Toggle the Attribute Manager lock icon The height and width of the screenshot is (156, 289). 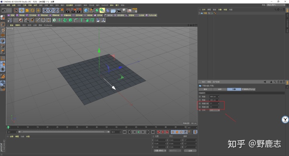(x=278, y=82)
